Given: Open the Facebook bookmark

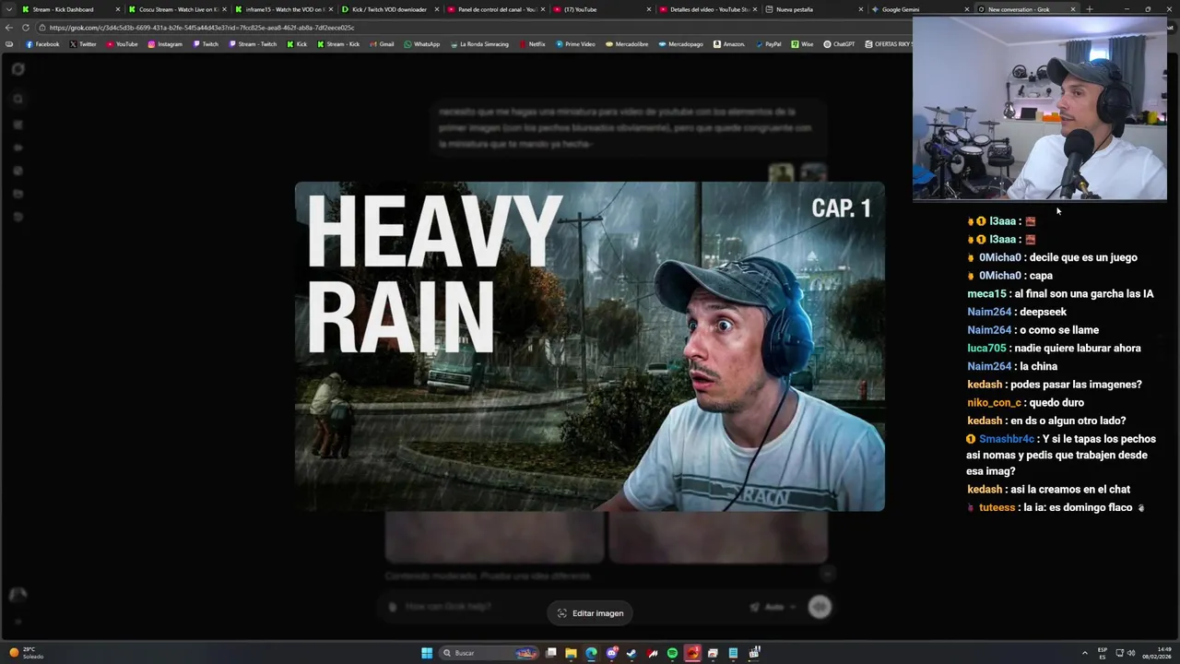Looking at the screenshot, I should tap(42, 44).
